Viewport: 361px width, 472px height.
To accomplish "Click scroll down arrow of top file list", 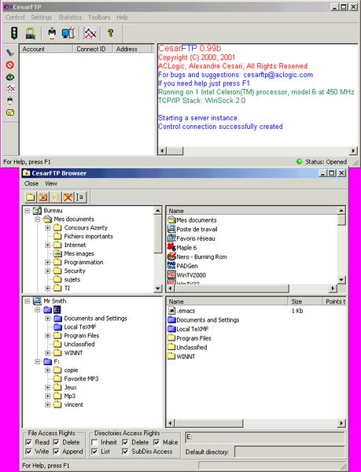I will (341, 279).
